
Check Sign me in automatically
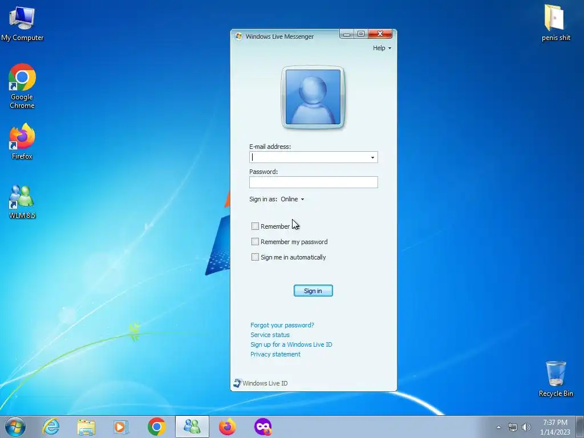(x=255, y=257)
